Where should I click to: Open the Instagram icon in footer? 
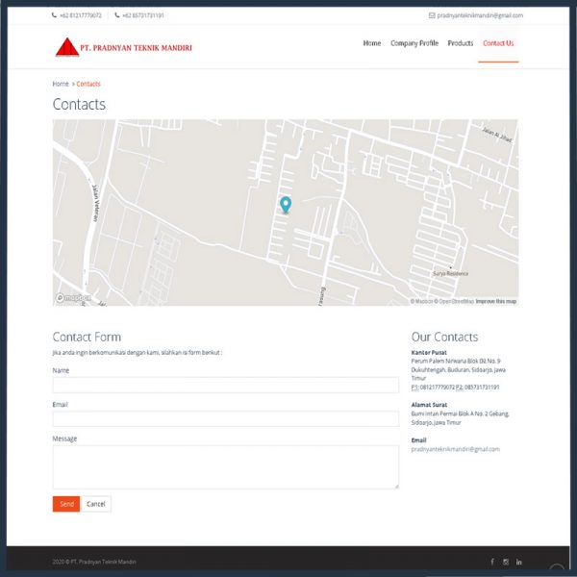506,562
